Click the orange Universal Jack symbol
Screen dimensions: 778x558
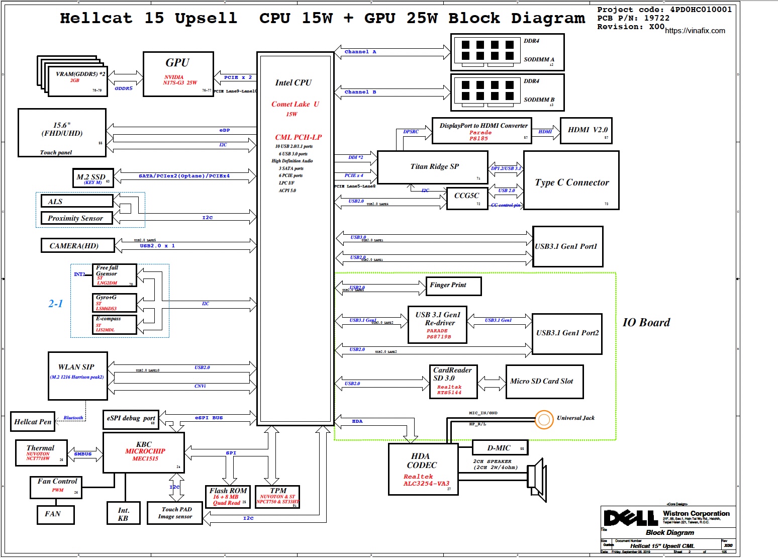point(544,419)
